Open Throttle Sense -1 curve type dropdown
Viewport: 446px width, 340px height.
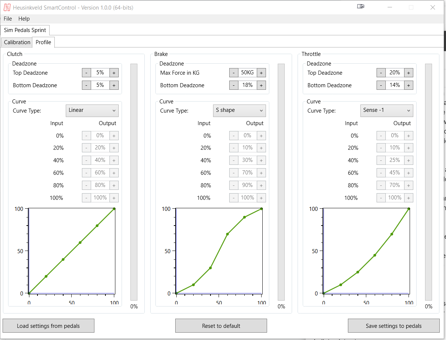click(387, 110)
